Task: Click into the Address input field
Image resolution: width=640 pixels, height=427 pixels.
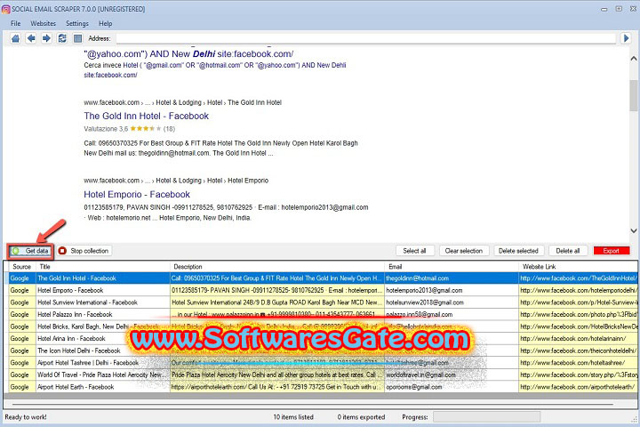Action: point(365,38)
